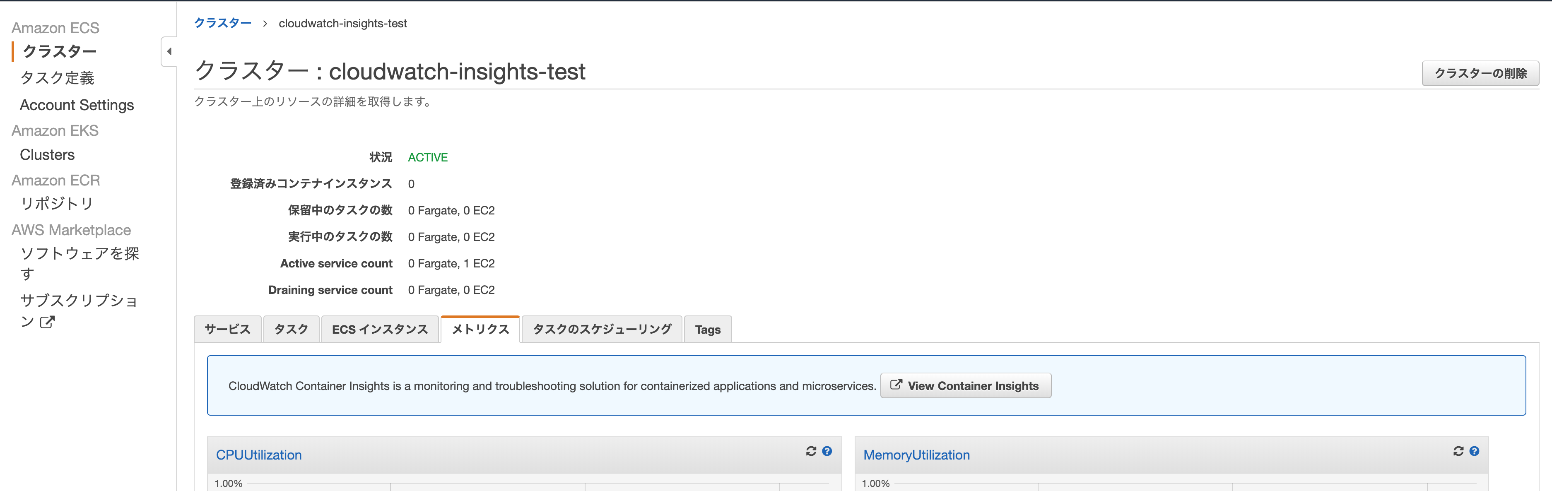Open EKS Clusters in the sidebar
Viewport: 1552px width, 491px height.
tap(47, 155)
